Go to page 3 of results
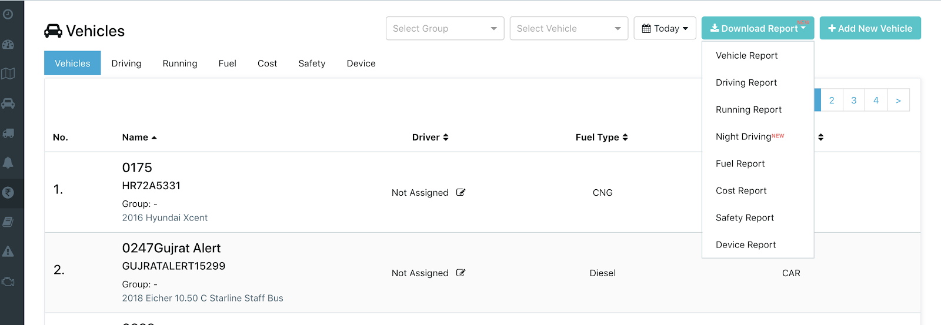 click(854, 100)
